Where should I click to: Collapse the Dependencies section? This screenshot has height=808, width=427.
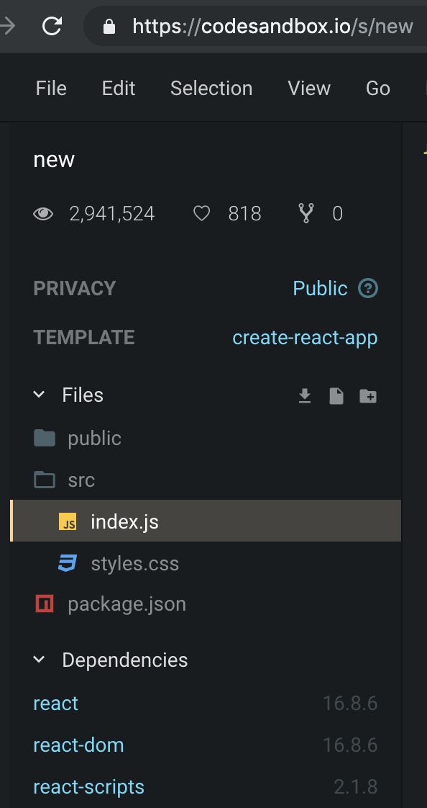tap(39, 659)
